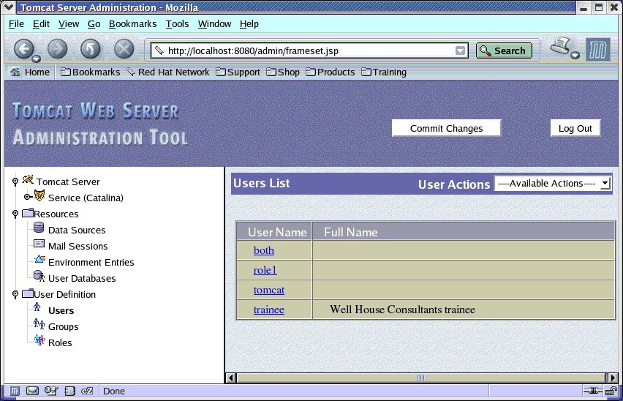Open the File menu
The image size is (623, 401).
coord(16,24)
